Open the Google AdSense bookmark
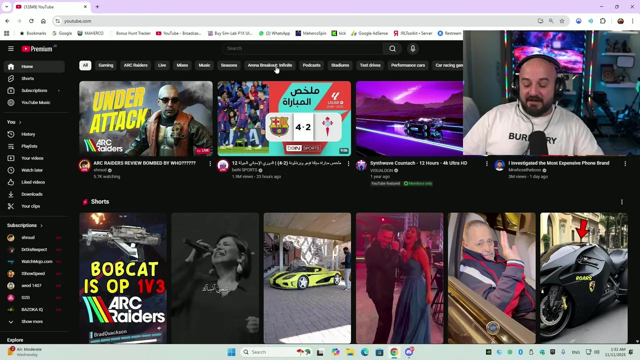640x360 pixels. pos(369,33)
